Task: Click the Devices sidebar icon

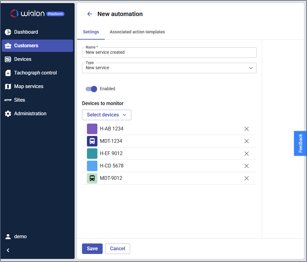Action: pyautogui.click(x=8, y=59)
